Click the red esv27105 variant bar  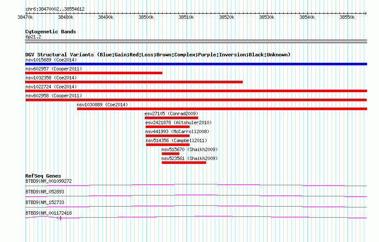171,118
